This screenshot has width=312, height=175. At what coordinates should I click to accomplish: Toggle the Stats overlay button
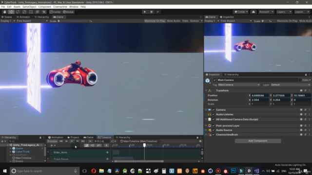pos(185,21)
